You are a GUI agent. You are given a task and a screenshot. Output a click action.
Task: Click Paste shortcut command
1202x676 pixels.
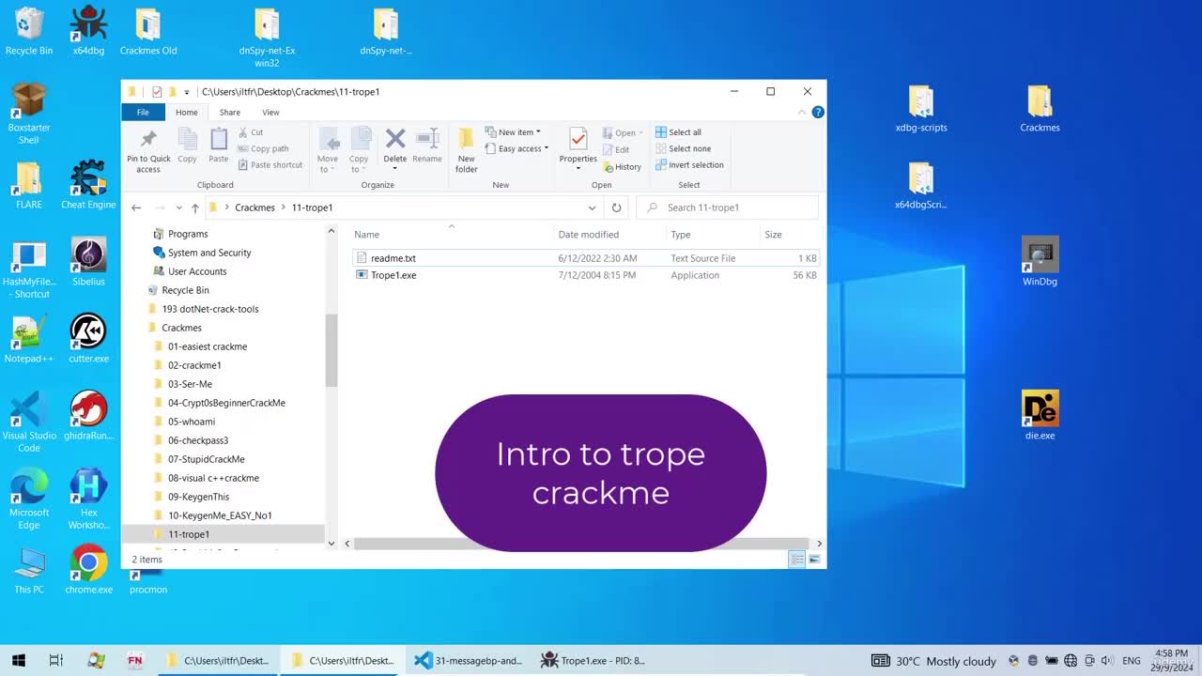click(x=270, y=164)
